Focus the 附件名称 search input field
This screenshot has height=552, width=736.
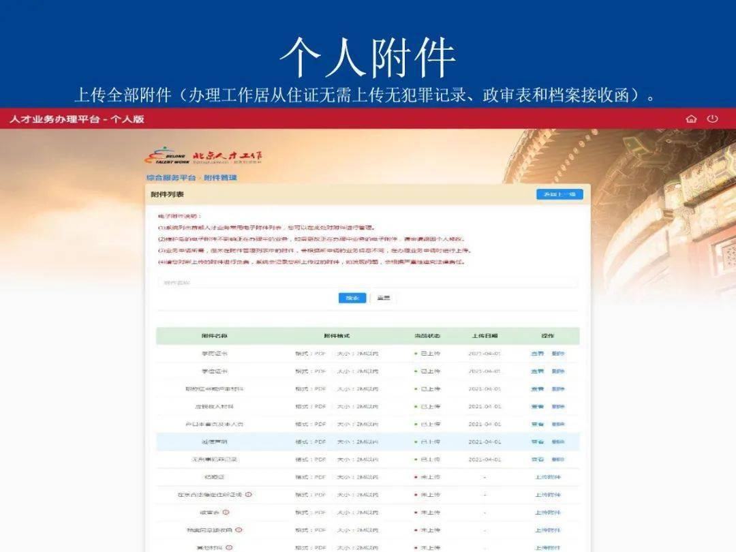click(367, 283)
